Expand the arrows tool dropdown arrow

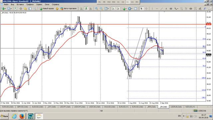pos(178,9)
